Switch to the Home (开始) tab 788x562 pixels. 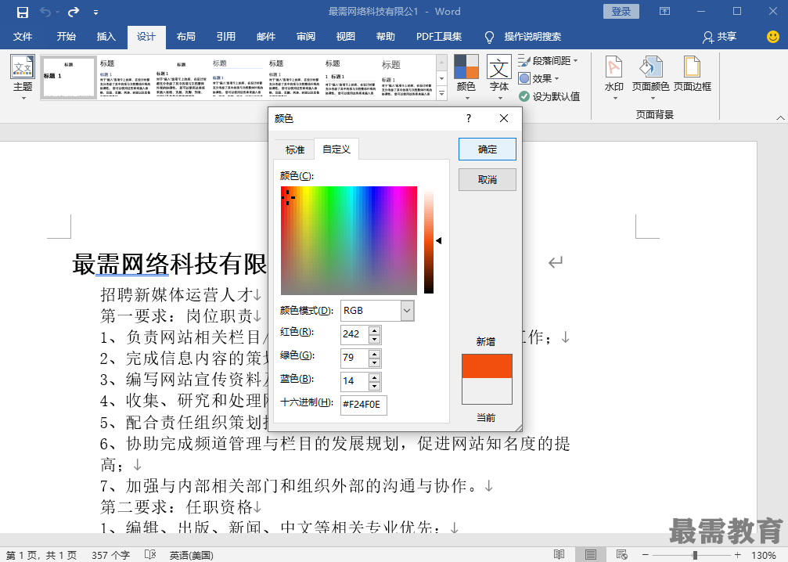[x=66, y=37]
